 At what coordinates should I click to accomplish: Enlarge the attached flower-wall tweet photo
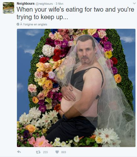[76, 88]
